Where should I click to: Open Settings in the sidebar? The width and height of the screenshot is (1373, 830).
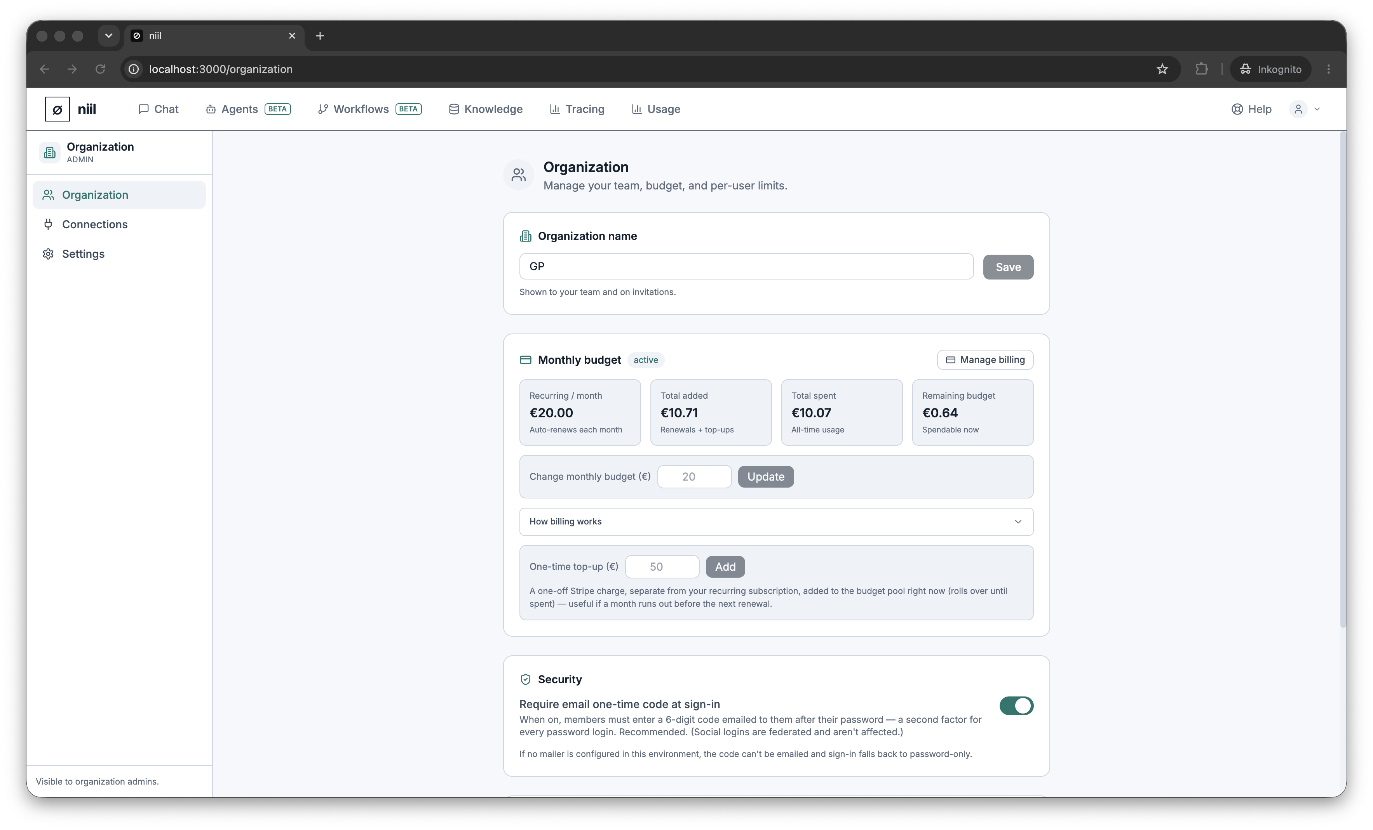pos(119,254)
